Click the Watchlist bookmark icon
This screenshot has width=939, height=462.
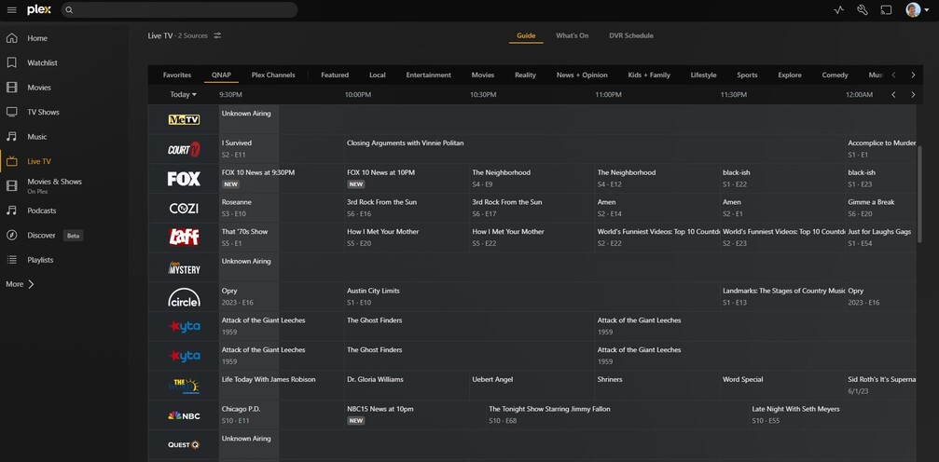[x=11, y=62]
